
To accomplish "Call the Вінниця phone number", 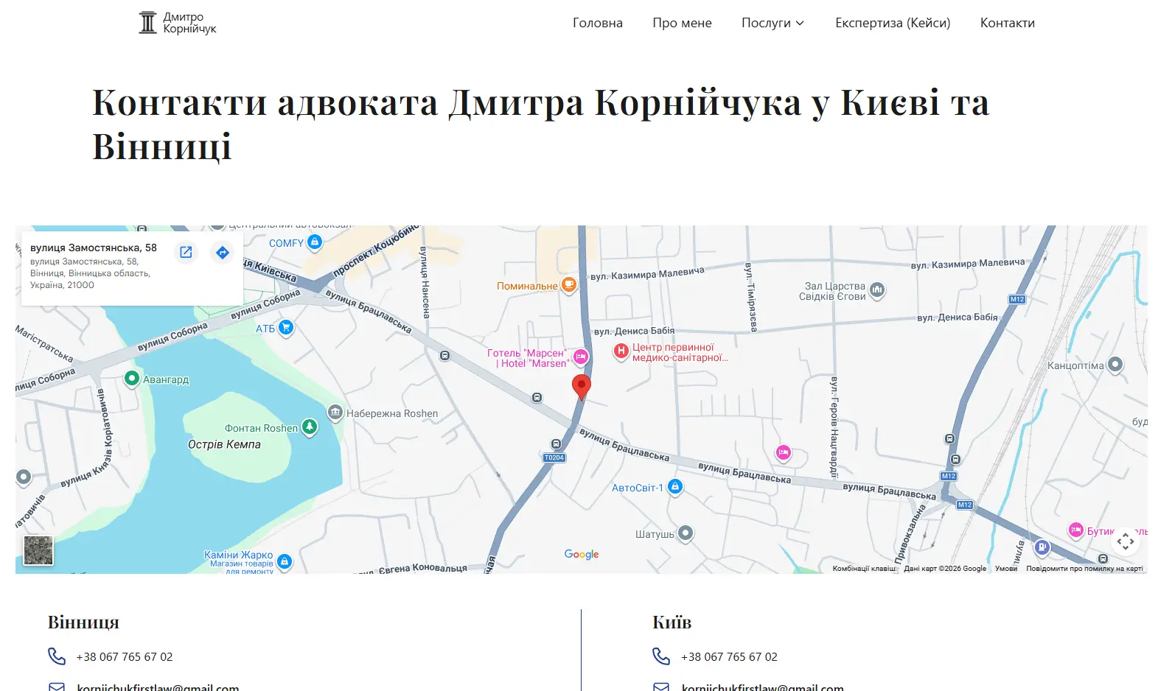I will (x=124, y=656).
